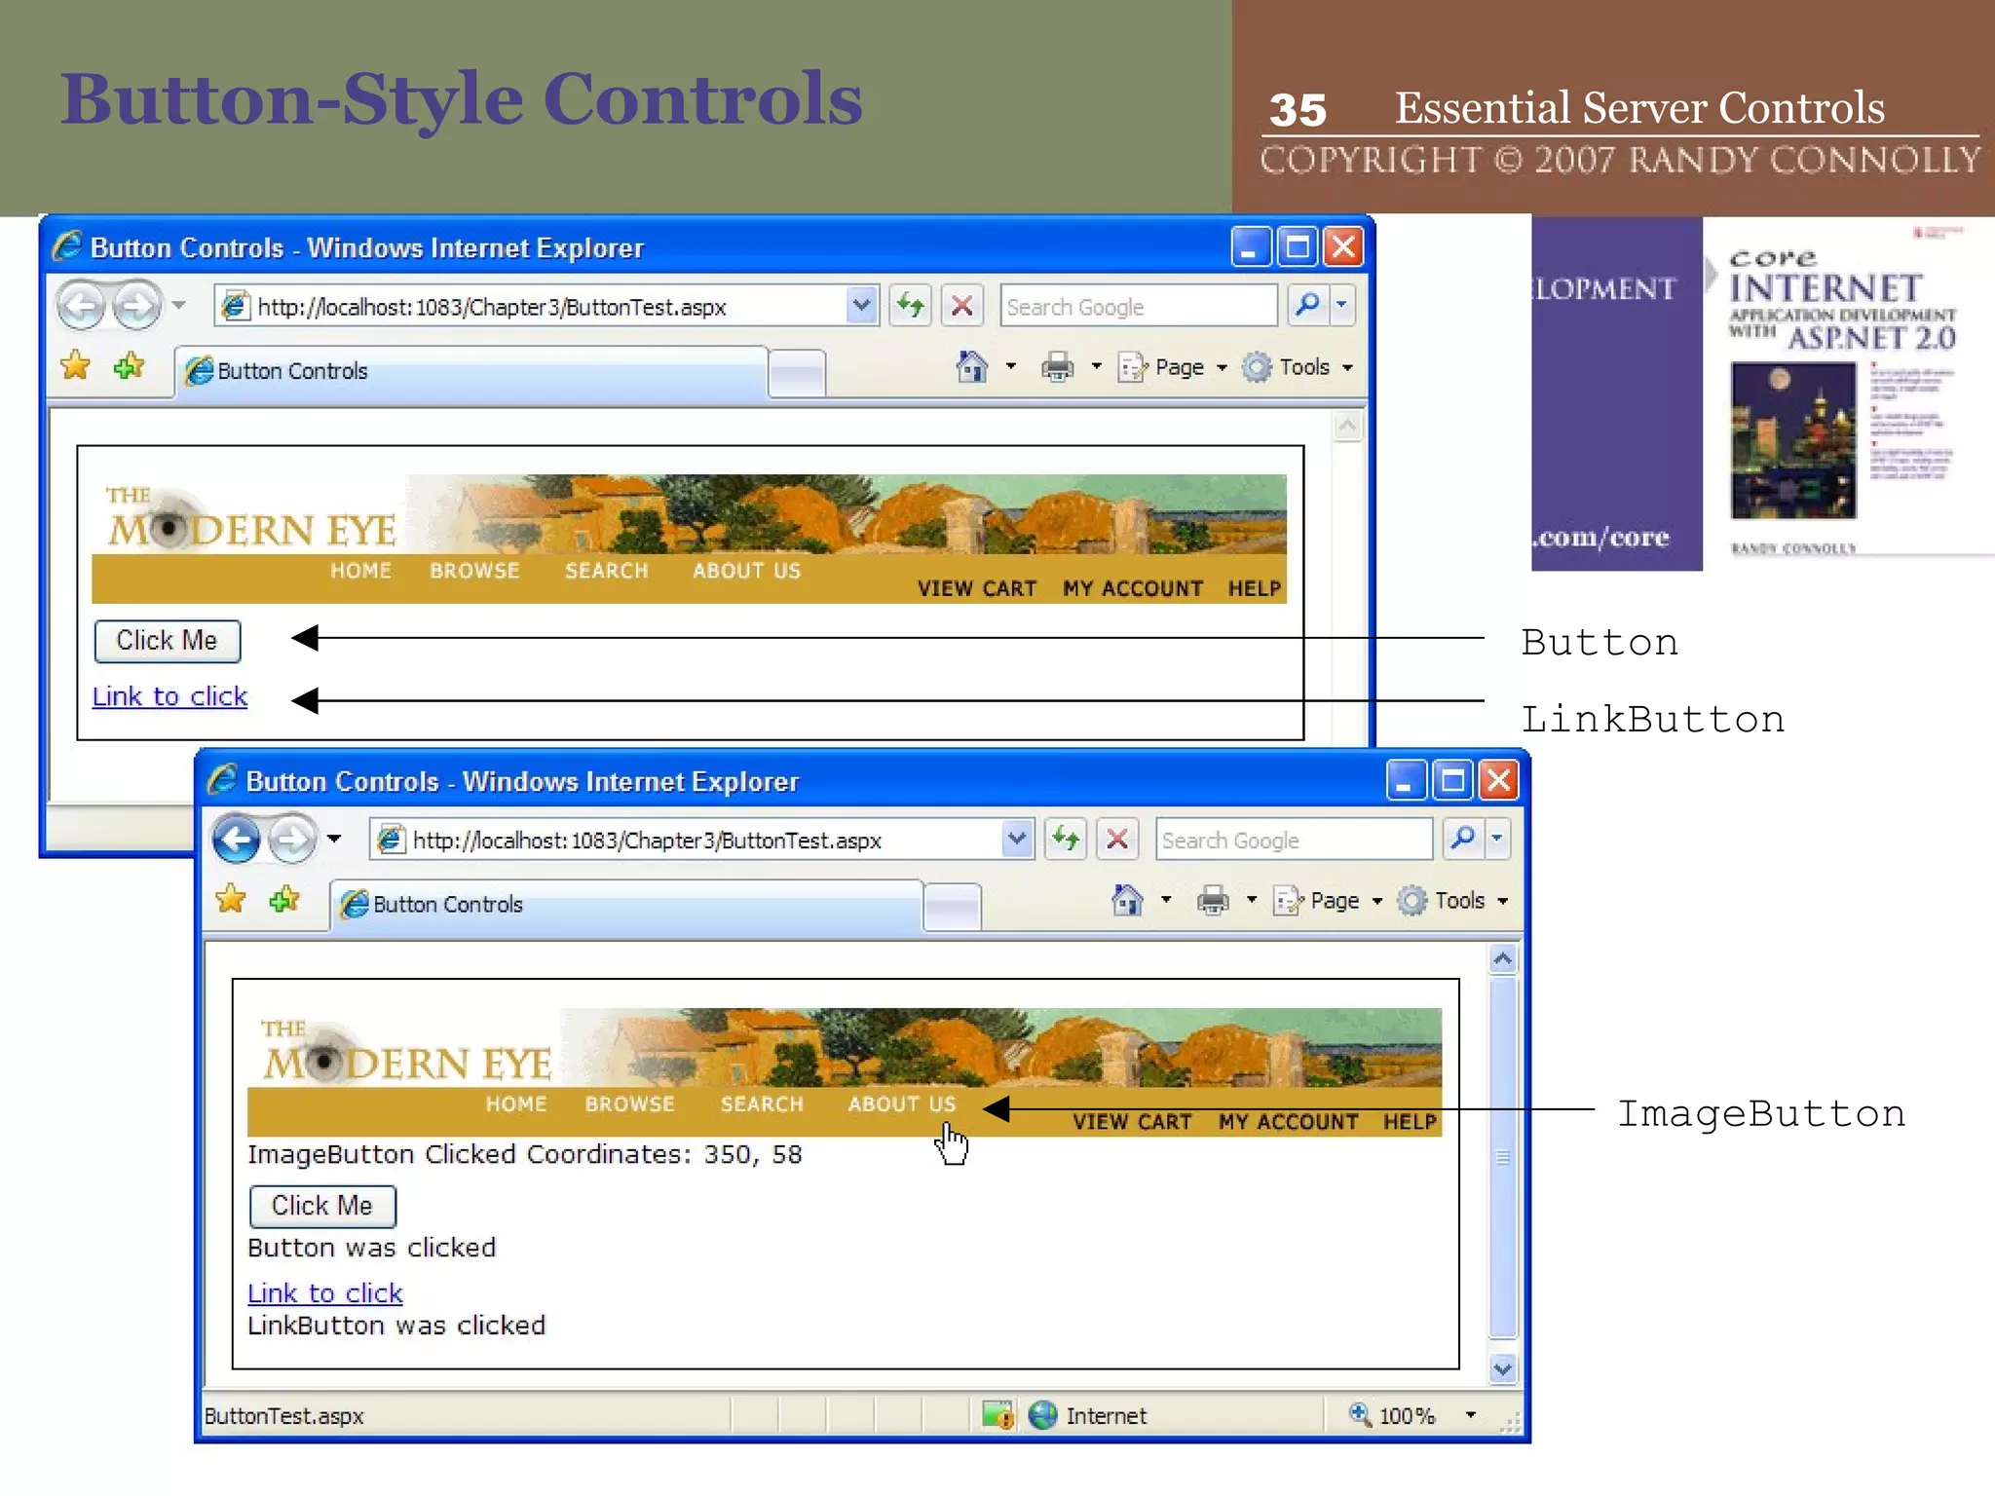Click Stop icon in rear browser window
This screenshot has height=1496, width=1995.
[962, 306]
